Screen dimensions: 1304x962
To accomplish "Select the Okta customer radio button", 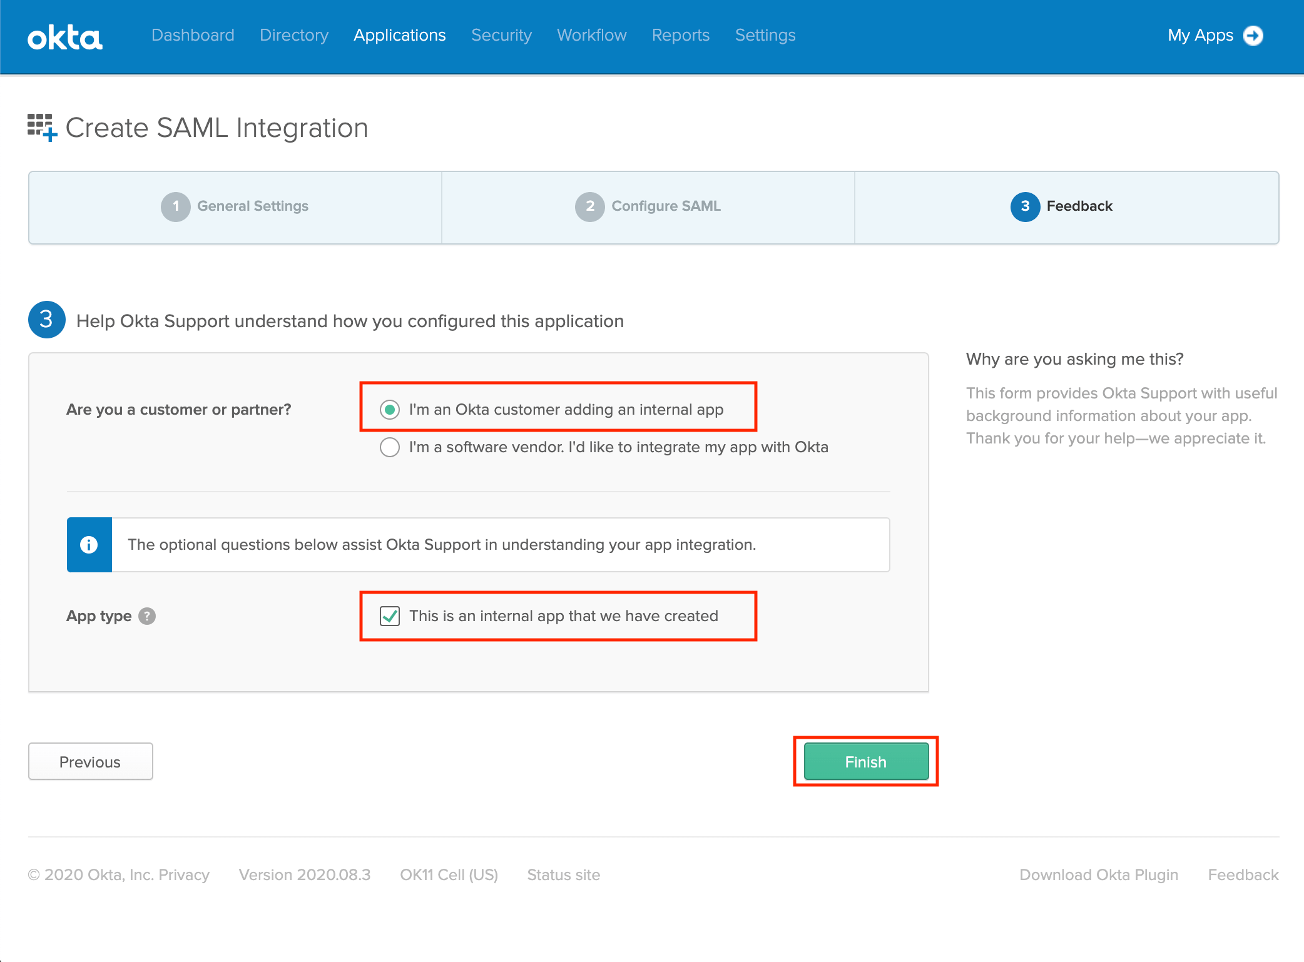I will coord(389,410).
